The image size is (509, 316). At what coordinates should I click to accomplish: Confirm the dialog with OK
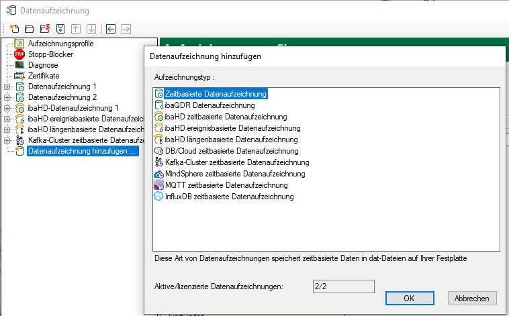410,298
